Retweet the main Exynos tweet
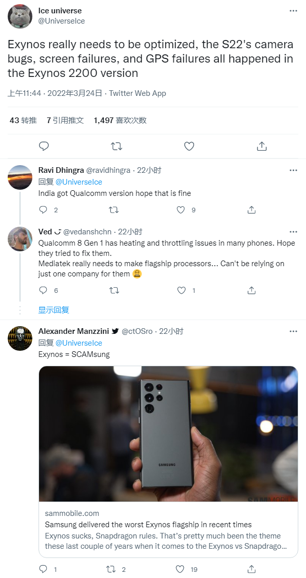This screenshot has width=306, height=578. [117, 146]
